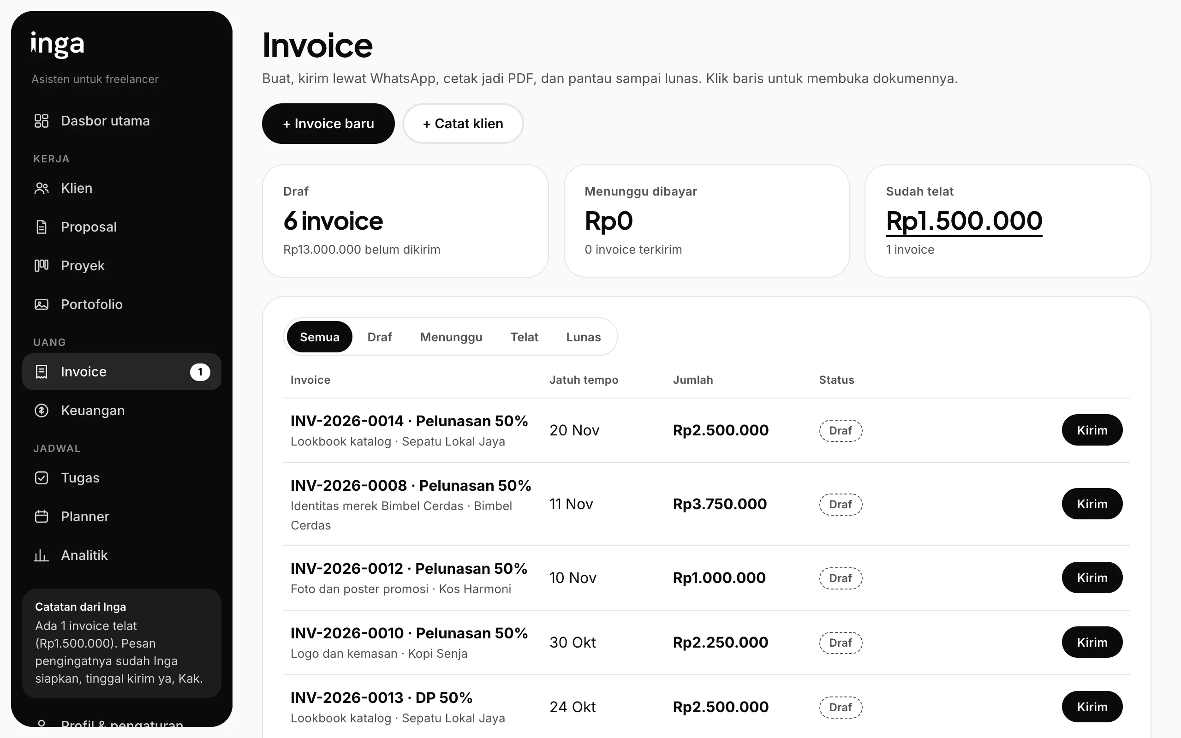
Task: Click the Tugas checkbox icon
Action: (x=42, y=478)
